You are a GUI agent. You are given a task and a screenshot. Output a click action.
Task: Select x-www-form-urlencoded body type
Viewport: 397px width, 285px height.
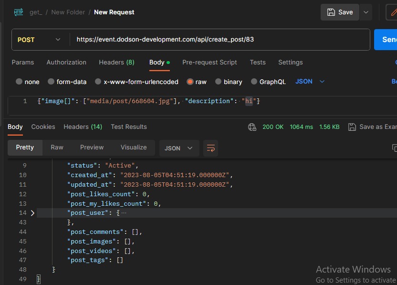point(98,82)
